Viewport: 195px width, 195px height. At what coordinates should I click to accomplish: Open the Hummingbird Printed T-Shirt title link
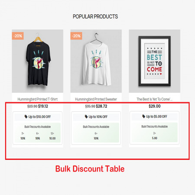pos(38,99)
